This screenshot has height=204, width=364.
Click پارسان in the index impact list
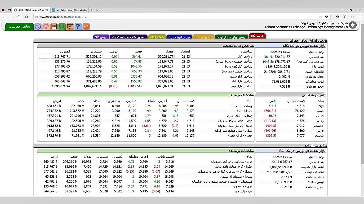[x=320, y=136]
